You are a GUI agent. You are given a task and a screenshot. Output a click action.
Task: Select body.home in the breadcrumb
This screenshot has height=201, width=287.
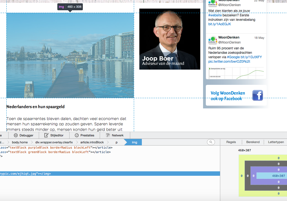(20, 142)
